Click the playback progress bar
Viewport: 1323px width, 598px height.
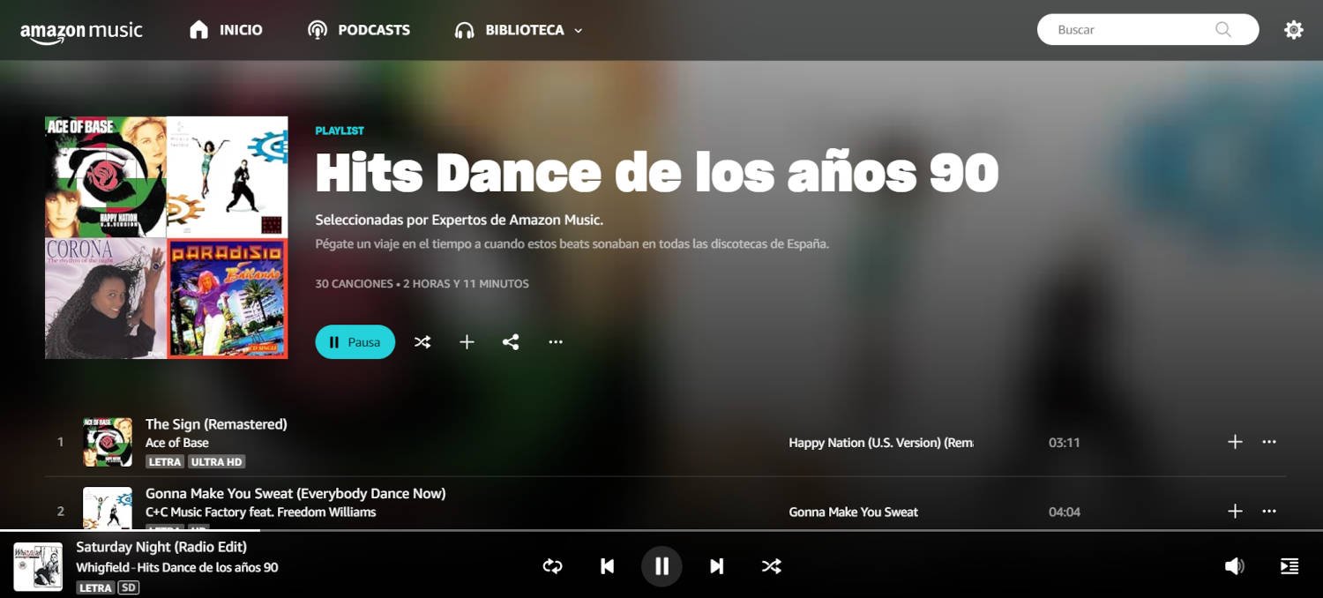[661, 531]
